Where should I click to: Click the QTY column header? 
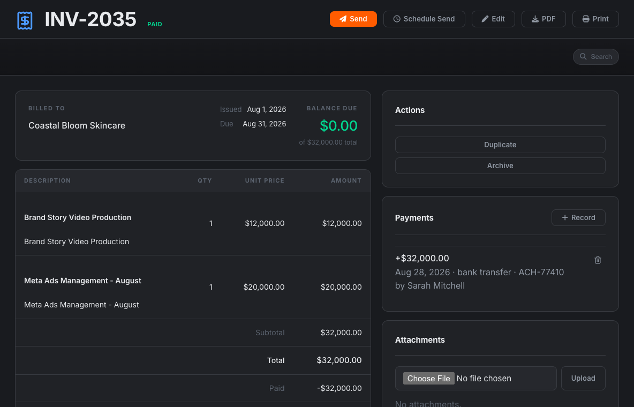[x=205, y=180]
